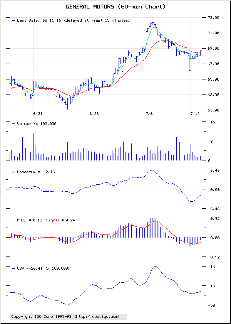Click the 6/28 date label

(94, 114)
